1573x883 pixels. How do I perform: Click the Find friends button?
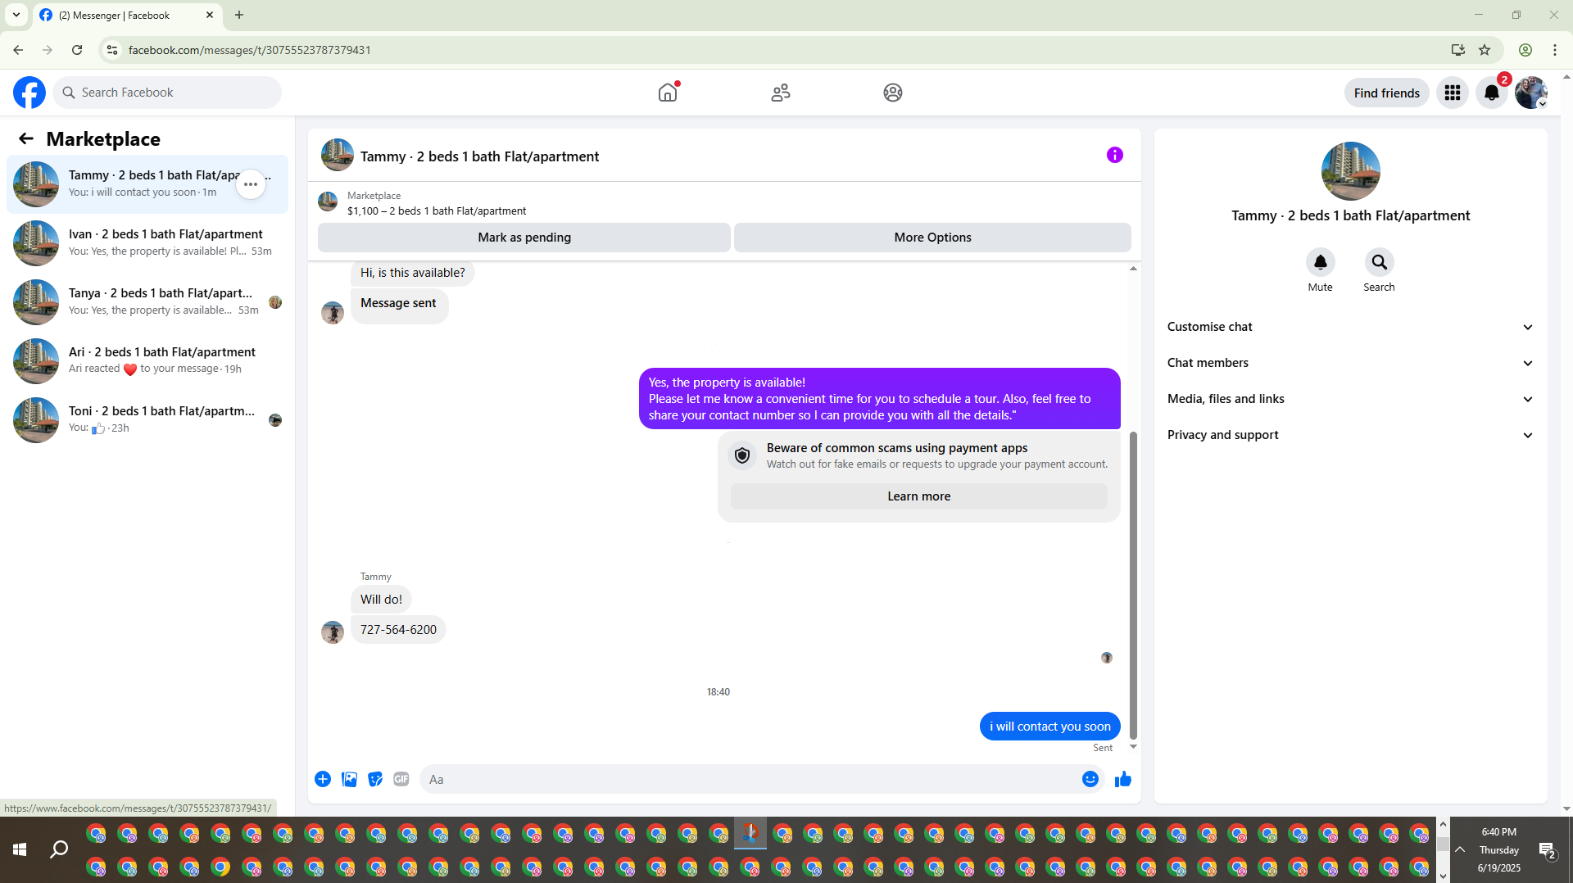[x=1386, y=93]
